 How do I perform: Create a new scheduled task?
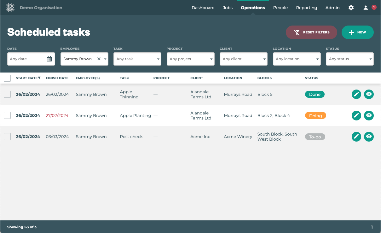click(357, 32)
